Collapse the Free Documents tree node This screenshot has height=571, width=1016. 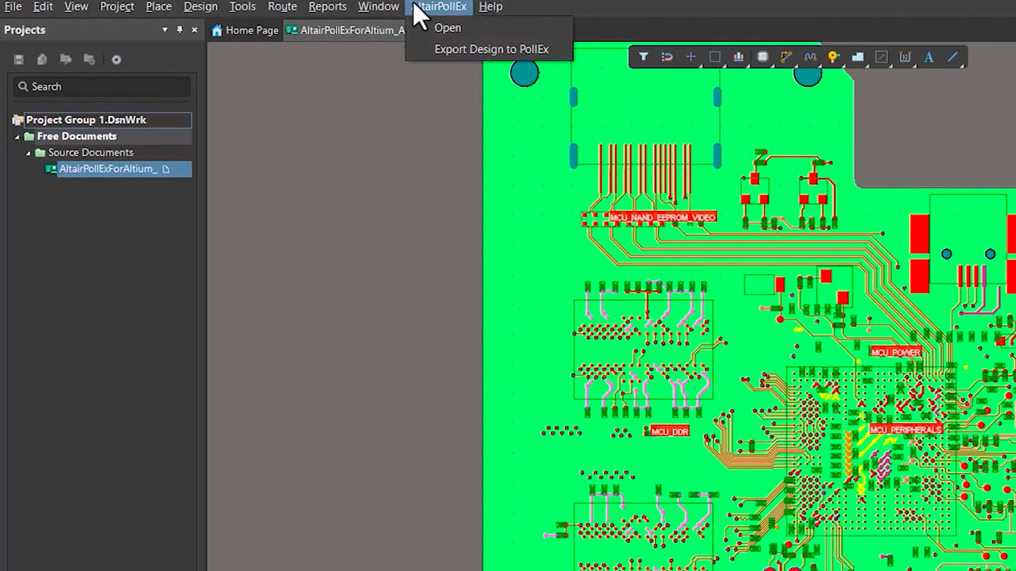pos(17,136)
